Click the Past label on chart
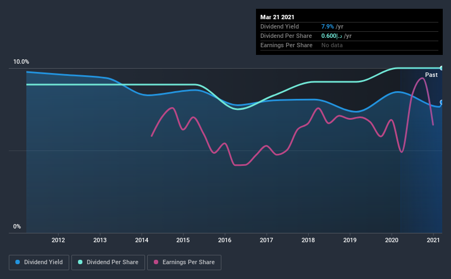 431,75
